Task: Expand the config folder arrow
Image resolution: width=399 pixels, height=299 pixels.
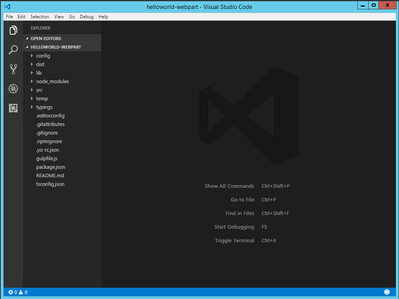Action: (32, 56)
